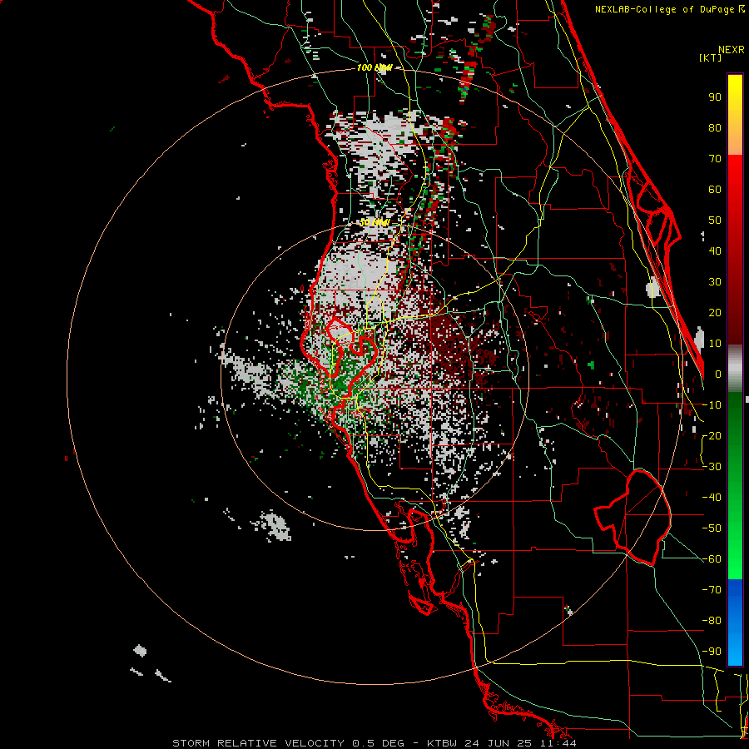Click the 0.5 DEG elevation text in the caption
Image resolution: width=749 pixels, height=749 pixels.
pos(379,743)
